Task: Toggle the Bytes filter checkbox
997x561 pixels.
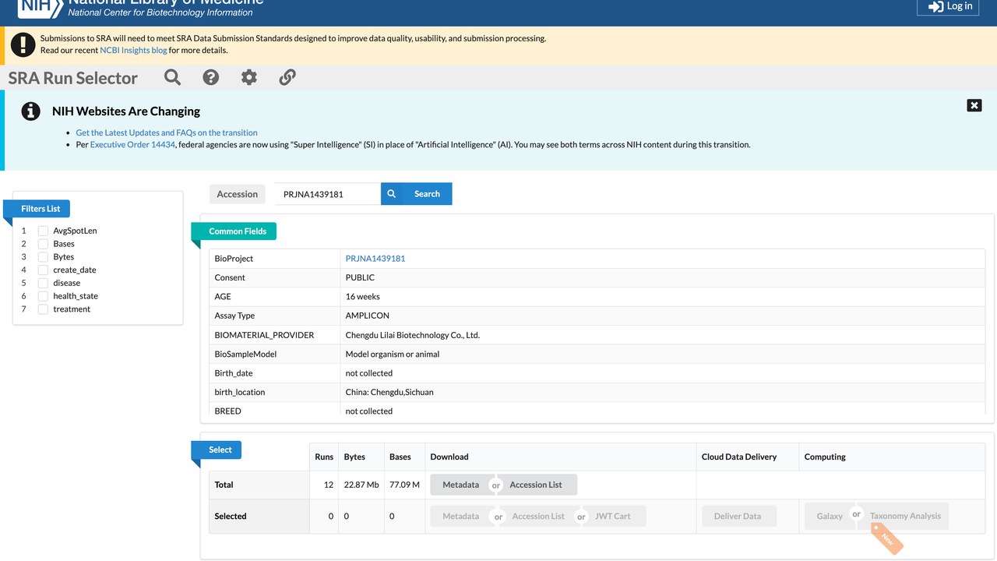Action: (x=44, y=257)
